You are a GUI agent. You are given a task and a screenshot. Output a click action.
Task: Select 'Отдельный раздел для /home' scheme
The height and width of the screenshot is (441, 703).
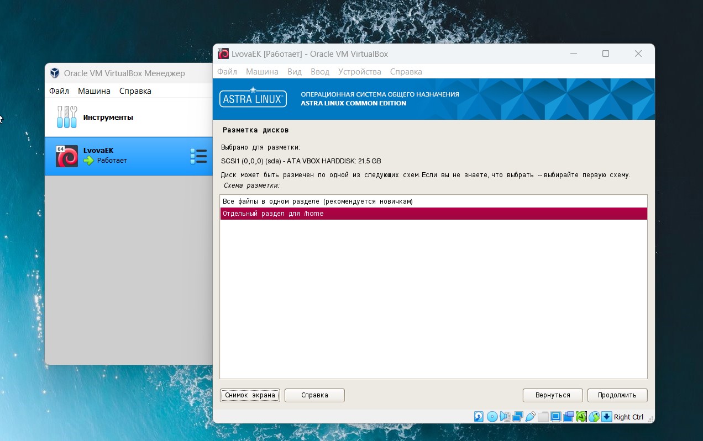[433, 214]
